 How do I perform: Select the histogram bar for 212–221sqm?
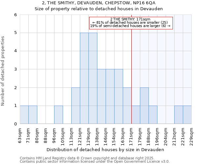click(179, 115)
